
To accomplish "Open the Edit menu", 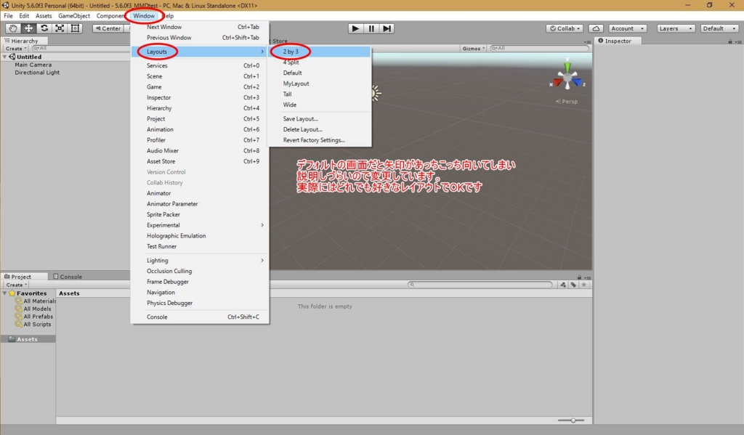I will tap(24, 16).
